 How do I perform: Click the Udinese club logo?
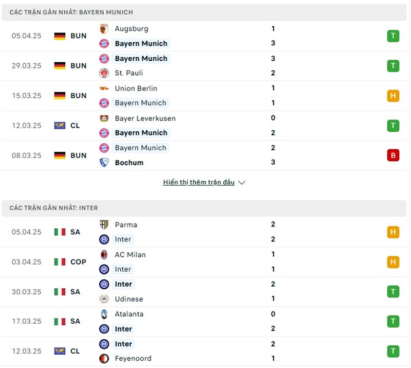104,299
